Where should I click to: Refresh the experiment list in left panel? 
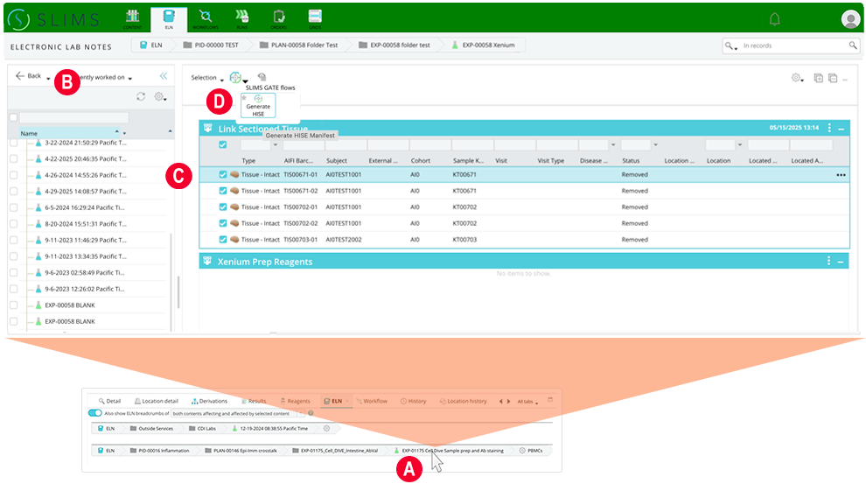pos(141,97)
